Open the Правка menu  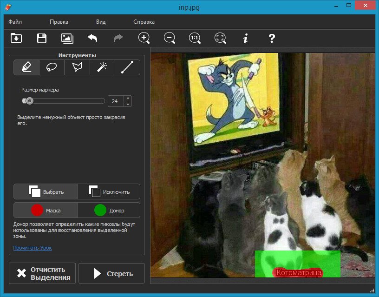click(59, 22)
